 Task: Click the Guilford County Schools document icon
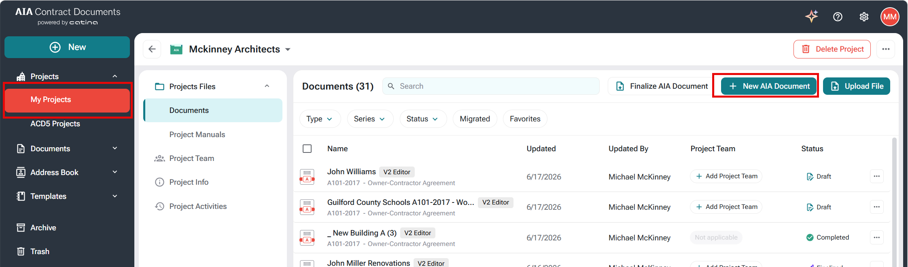[x=307, y=207]
